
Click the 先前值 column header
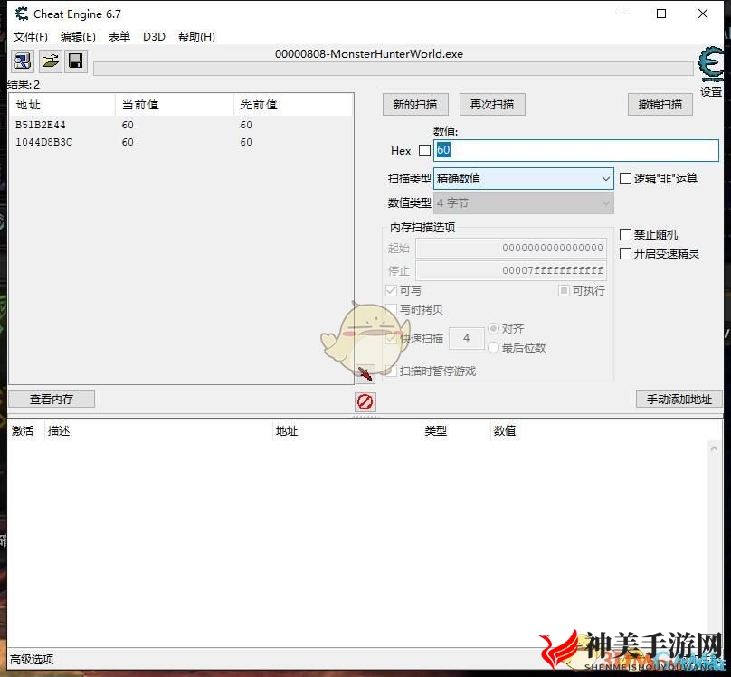[293, 105]
